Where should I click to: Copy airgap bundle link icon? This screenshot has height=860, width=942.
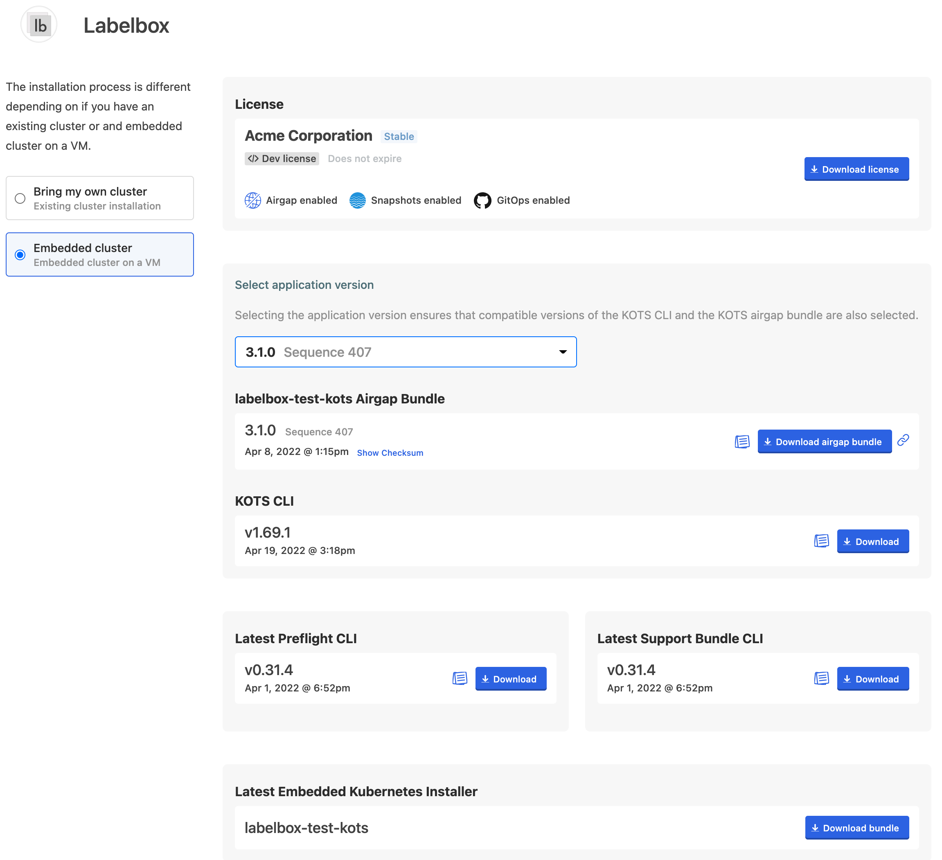[x=903, y=440]
